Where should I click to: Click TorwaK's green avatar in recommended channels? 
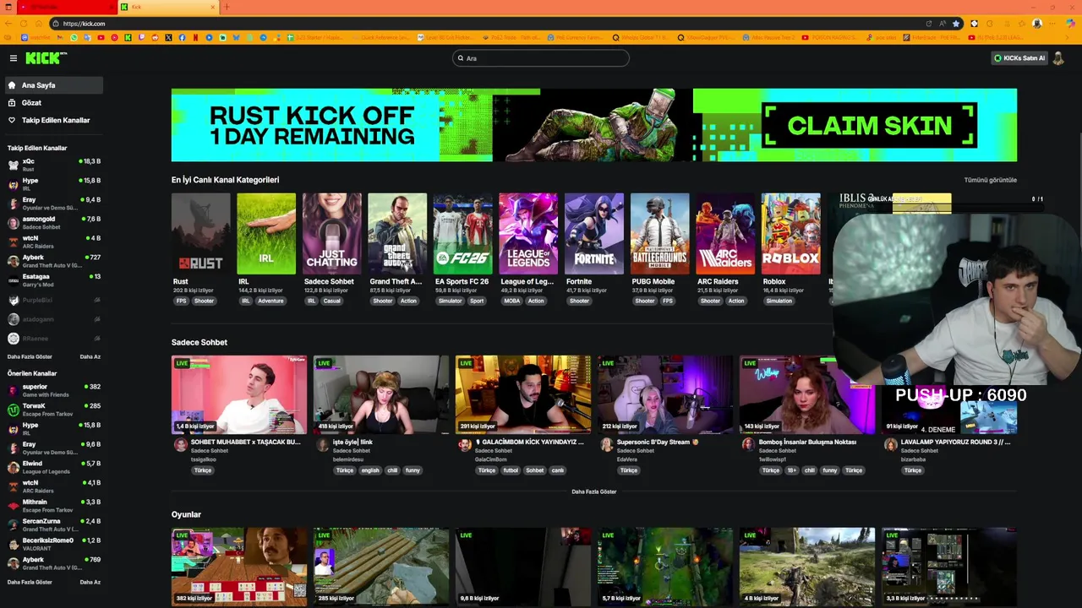[13, 410]
